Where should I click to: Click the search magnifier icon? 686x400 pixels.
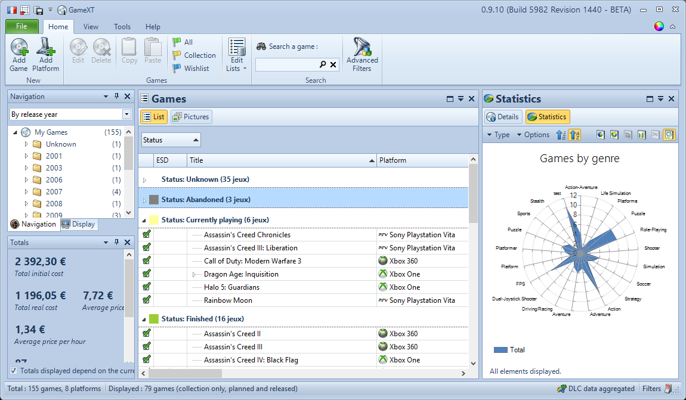[x=323, y=64]
